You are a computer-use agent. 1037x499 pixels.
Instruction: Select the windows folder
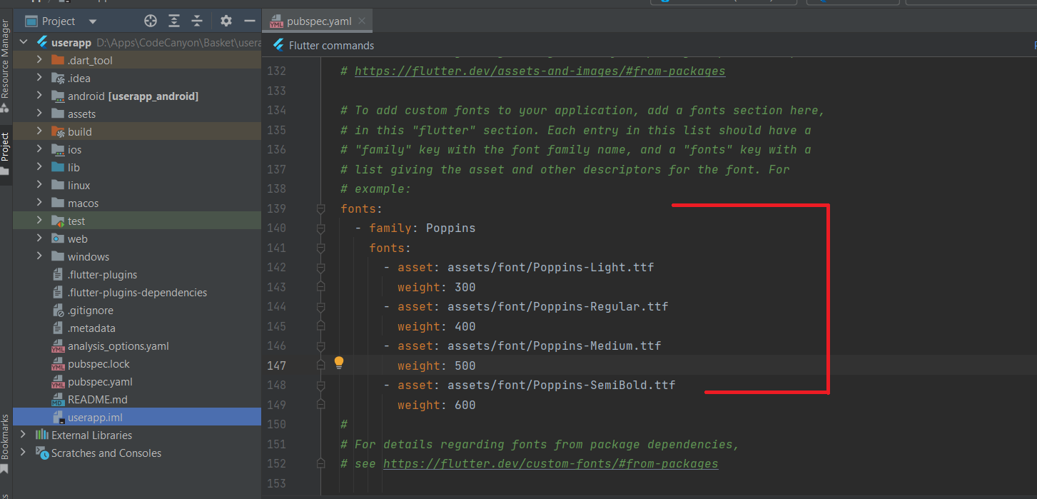(x=88, y=257)
